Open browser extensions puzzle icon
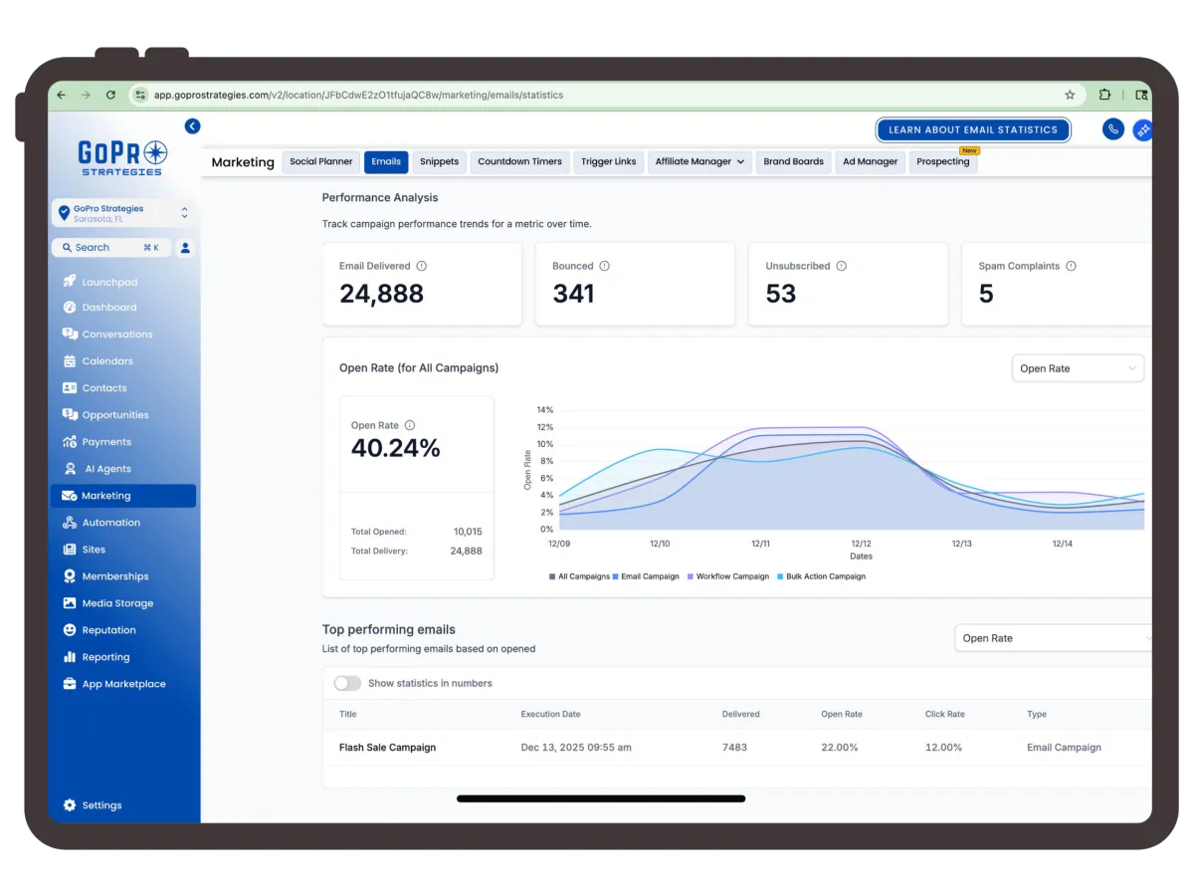The width and height of the screenshot is (1194, 896). coord(1104,96)
